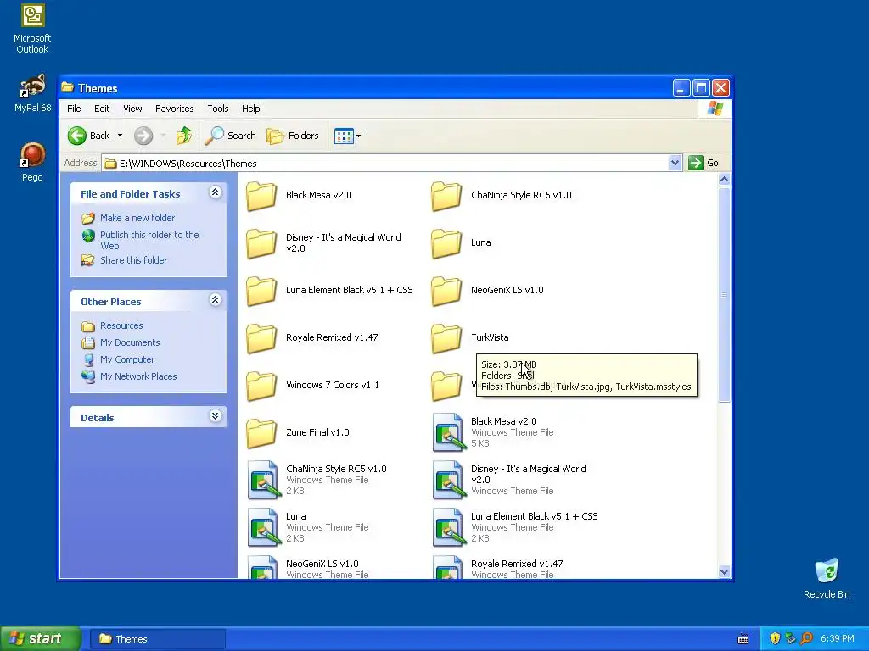Go to My Documents in Other Places

130,342
